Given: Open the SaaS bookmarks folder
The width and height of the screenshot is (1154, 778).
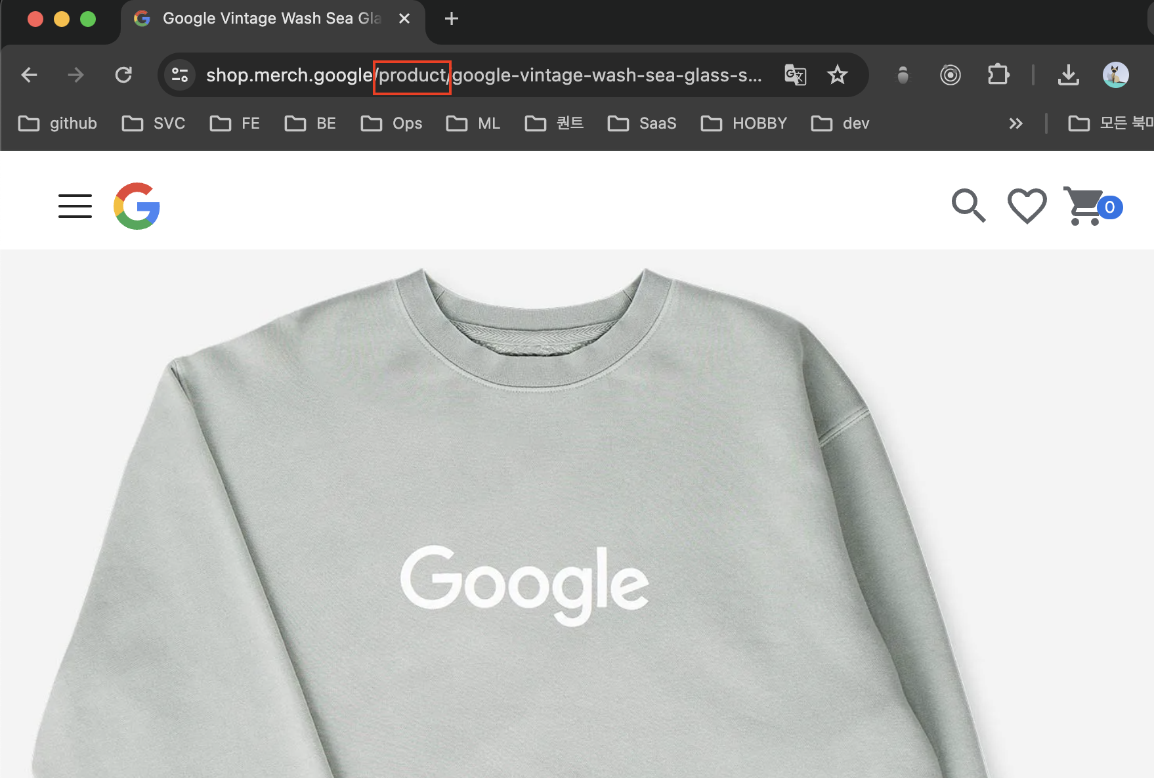Looking at the screenshot, I should pos(642,123).
